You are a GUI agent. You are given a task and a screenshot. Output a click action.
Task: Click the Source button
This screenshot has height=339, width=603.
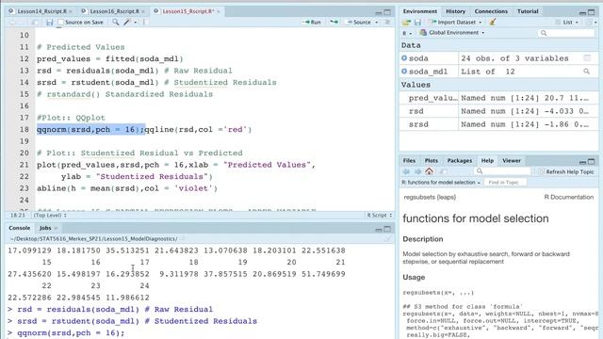358,23
